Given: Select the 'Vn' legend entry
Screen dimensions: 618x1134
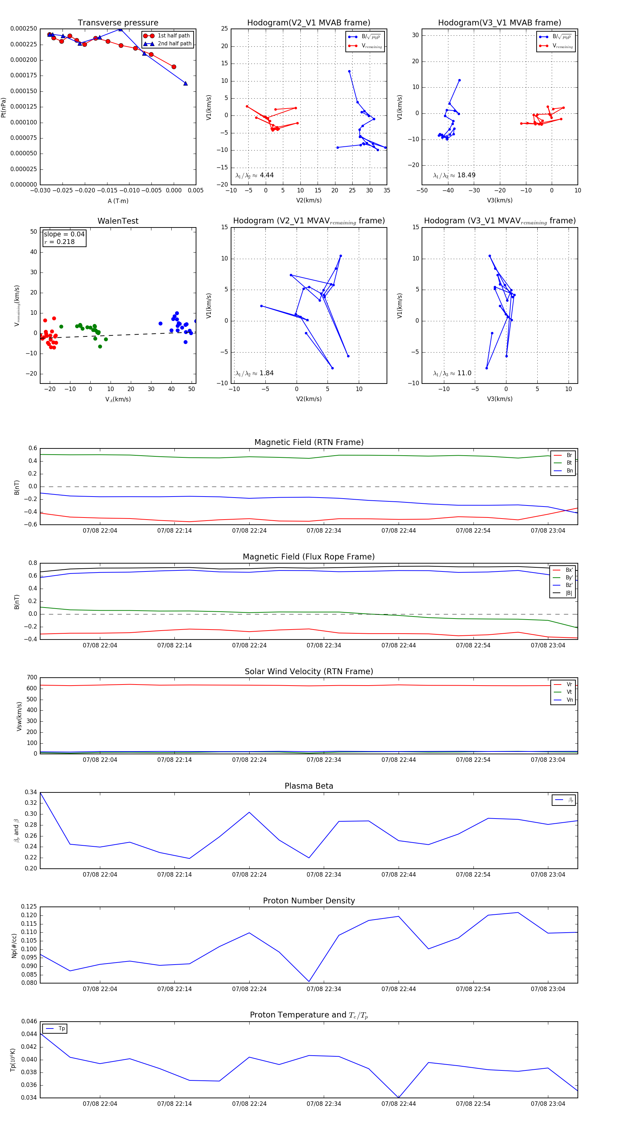Looking at the screenshot, I should 563,700.
